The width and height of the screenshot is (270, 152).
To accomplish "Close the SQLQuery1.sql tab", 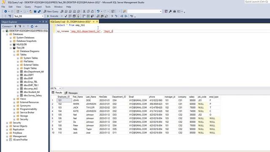I will click(97, 22).
